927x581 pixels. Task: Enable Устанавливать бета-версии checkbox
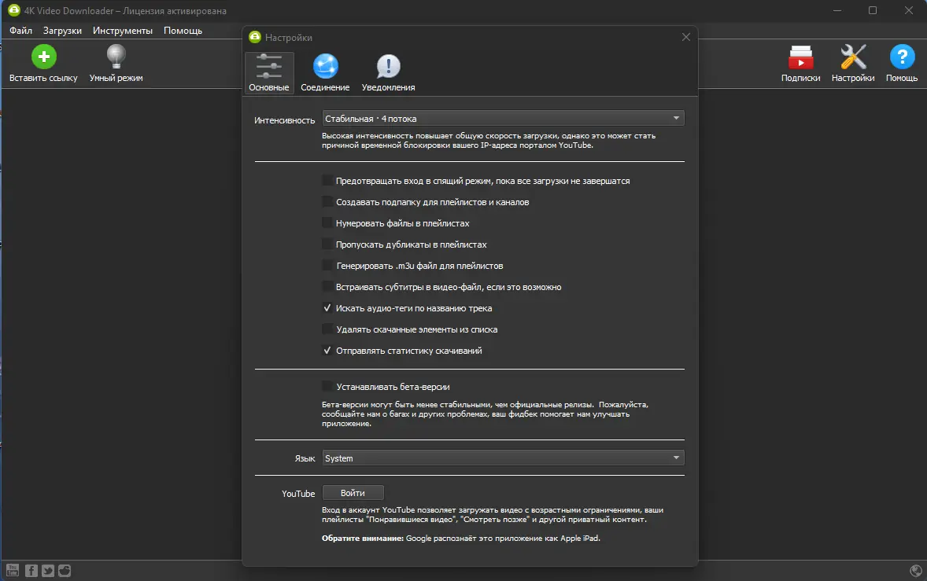click(327, 387)
